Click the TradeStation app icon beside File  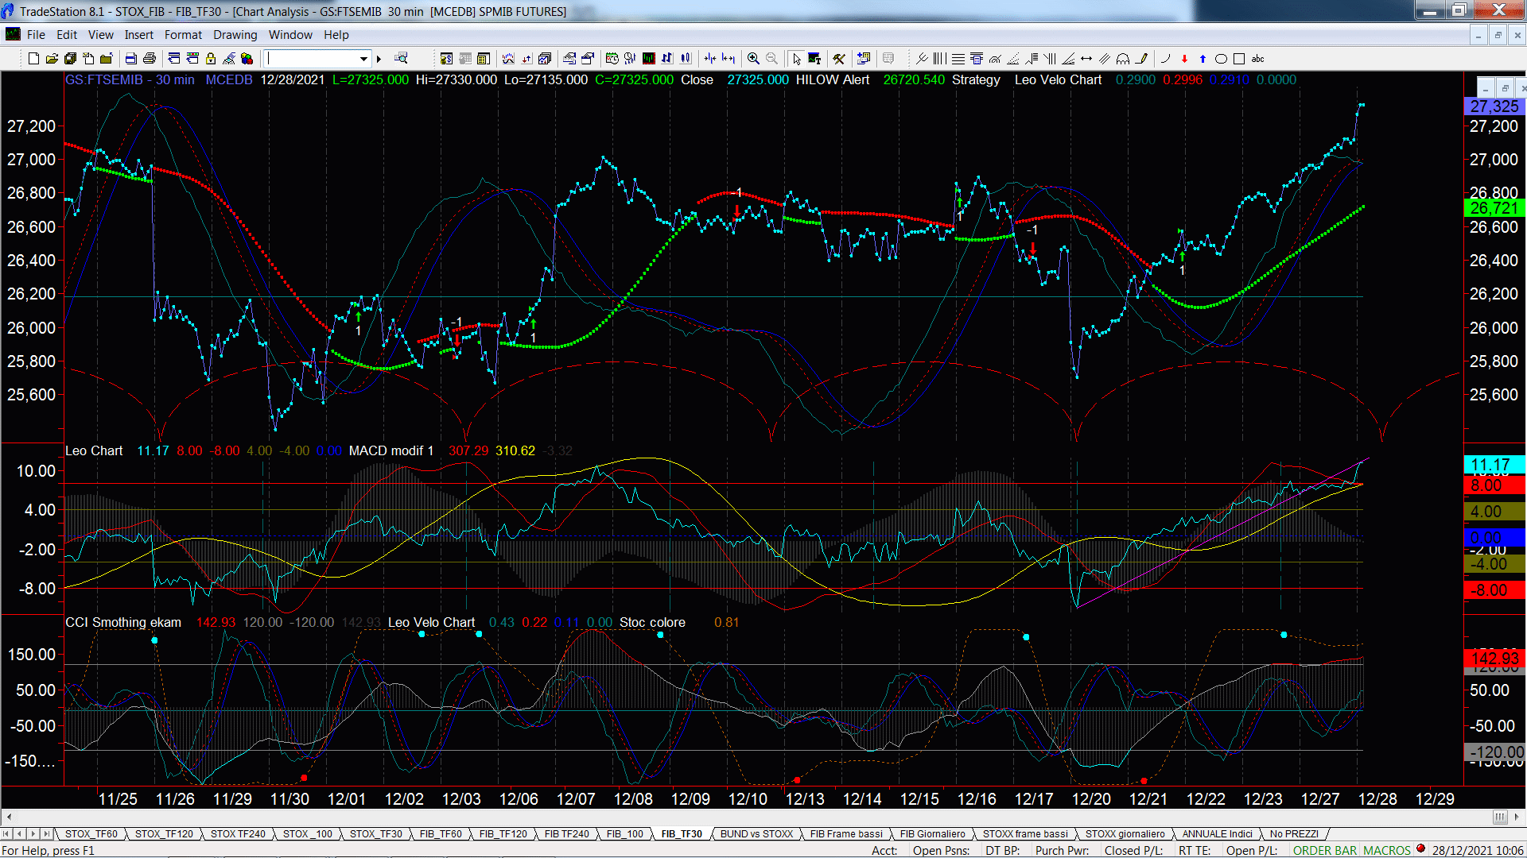click(x=13, y=34)
